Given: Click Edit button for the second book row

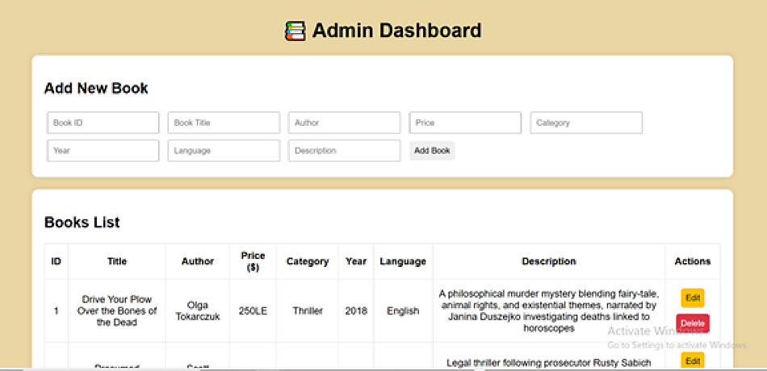Looking at the screenshot, I should (x=693, y=361).
